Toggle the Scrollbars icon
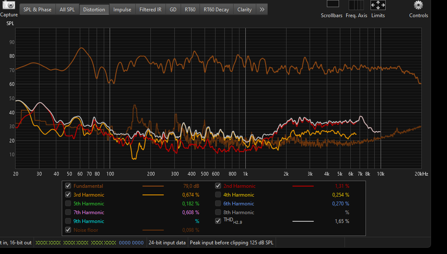 coord(332,4)
